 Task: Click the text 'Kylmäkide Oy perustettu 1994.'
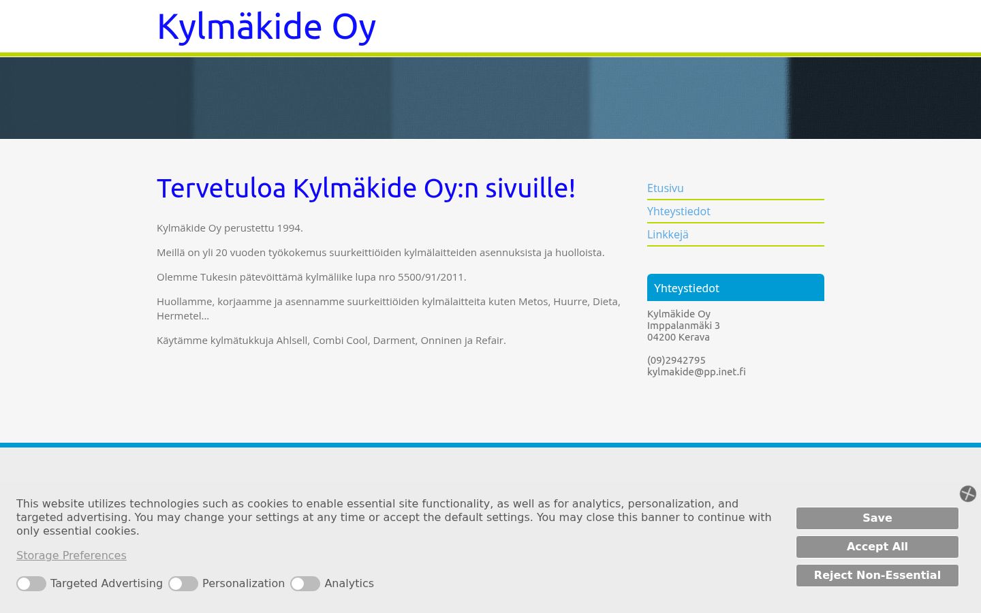[230, 228]
